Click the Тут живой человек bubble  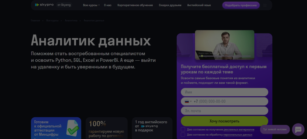click(275, 129)
